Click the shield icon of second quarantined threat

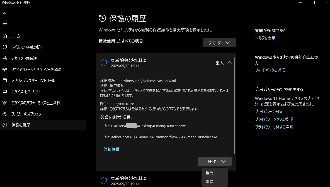(x=104, y=181)
